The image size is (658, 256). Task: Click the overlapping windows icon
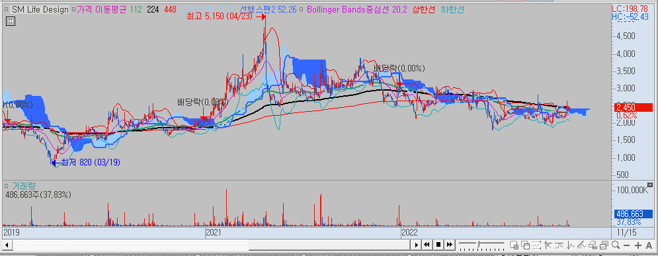tap(525, 245)
